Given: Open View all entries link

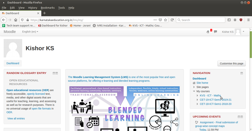Looking at the screenshot, I should click(16, 118).
